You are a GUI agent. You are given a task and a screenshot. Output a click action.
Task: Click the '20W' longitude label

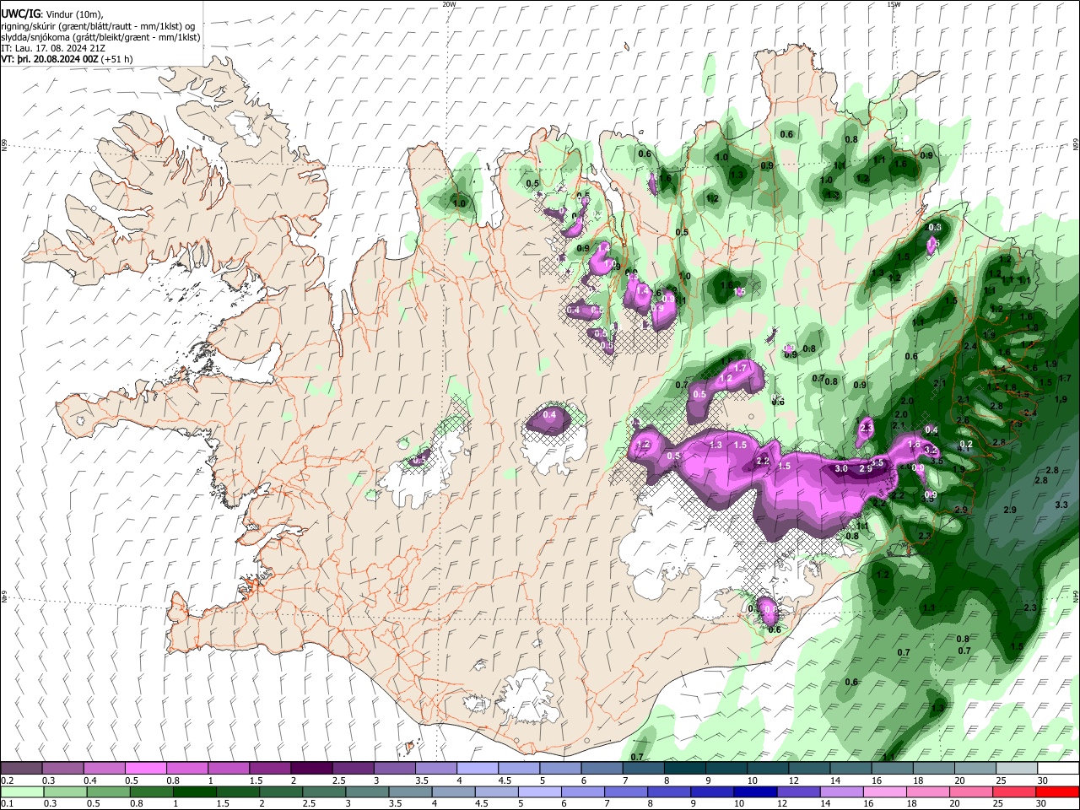click(x=449, y=4)
